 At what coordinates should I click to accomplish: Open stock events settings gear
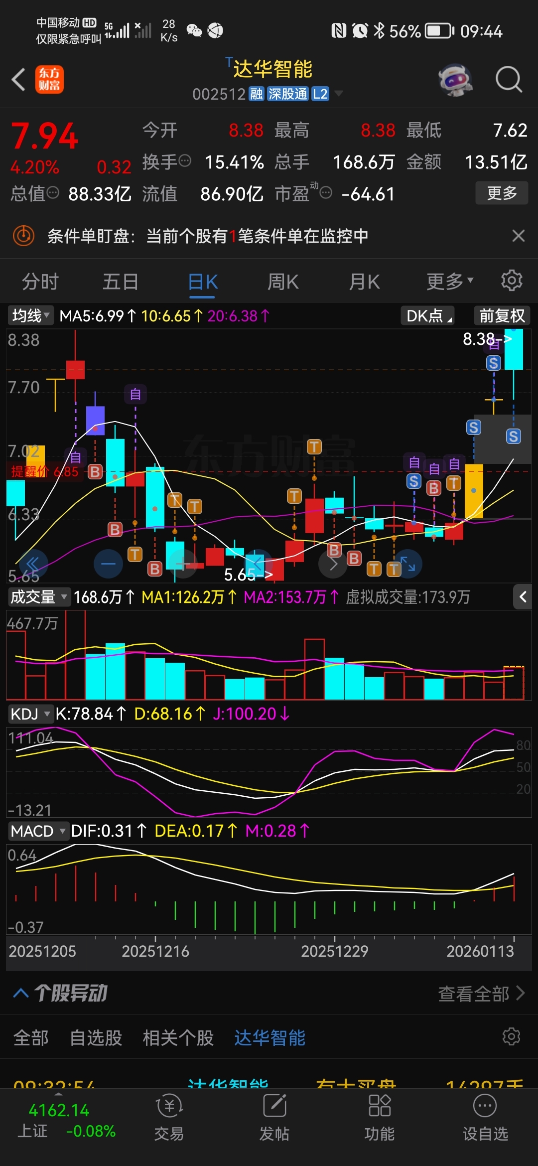pos(512,1036)
